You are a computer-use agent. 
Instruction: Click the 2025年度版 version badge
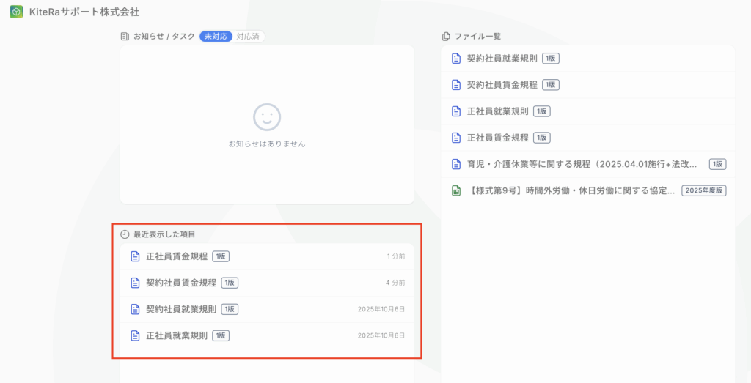[x=703, y=190]
